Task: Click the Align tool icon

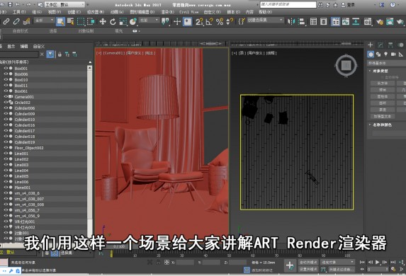Action: (302, 21)
